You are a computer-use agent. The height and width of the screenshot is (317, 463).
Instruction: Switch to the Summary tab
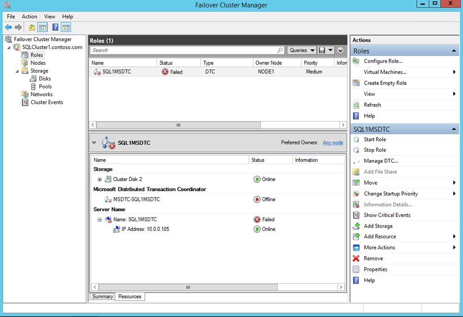coord(102,297)
